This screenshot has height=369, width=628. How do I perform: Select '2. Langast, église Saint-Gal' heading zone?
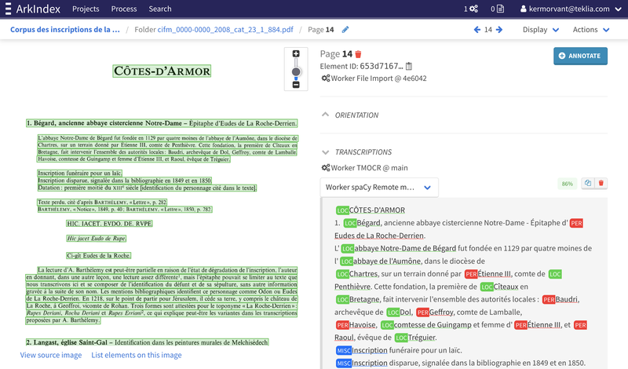[x=147, y=342]
